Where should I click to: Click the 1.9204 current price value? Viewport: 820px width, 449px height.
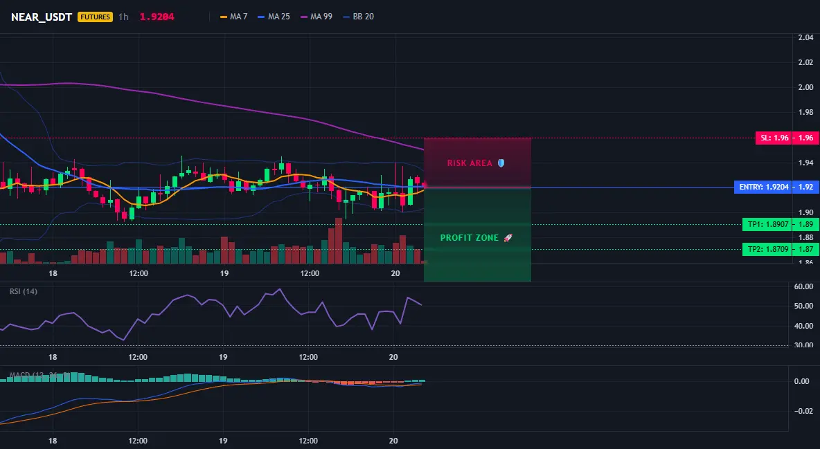pyautogui.click(x=157, y=17)
